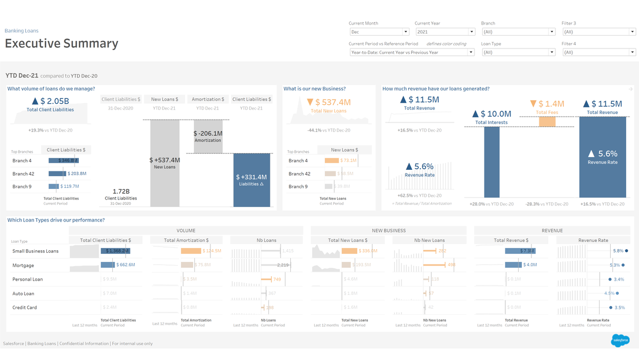Click the arrow icon in the revenue panel corner
Viewport: 639px width, 362px height.
(x=630, y=89)
